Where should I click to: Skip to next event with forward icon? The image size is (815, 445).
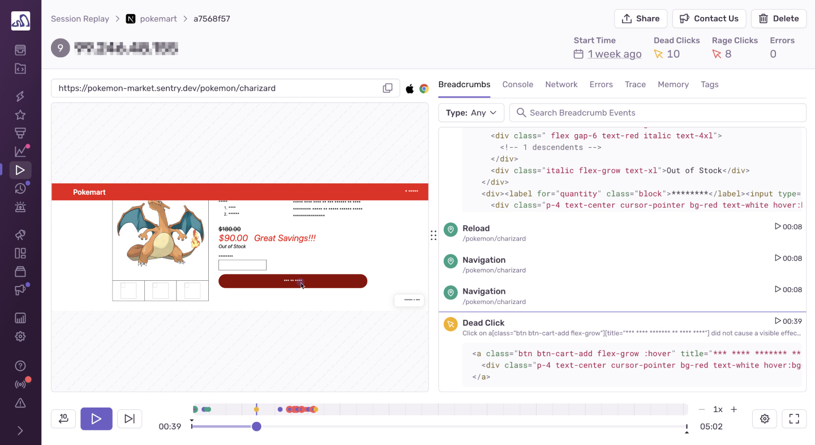coord(130,418)
